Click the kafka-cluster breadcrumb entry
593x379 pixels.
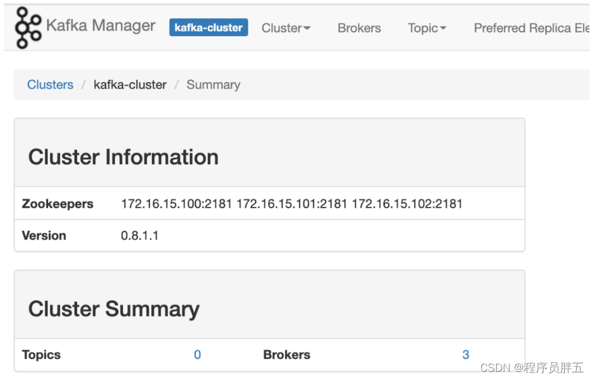[130, 85]
